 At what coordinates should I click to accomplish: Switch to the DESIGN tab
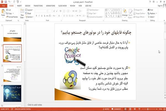(28, 6)
